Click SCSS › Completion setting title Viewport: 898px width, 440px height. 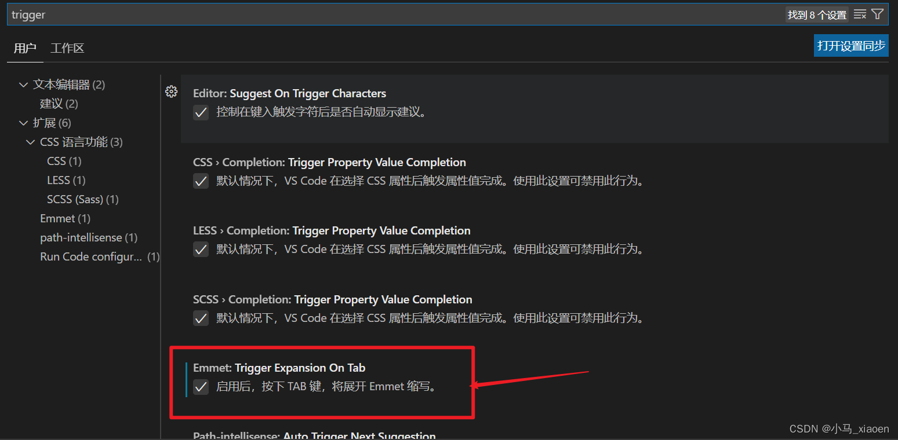[x=333, y=300]
